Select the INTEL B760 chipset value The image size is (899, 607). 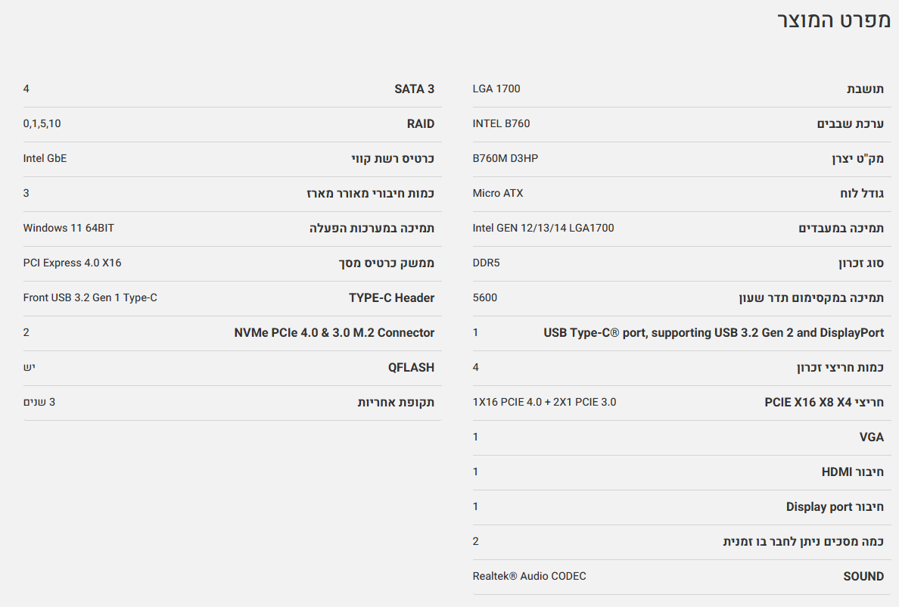pyautogui.click(x=501, y=124)
